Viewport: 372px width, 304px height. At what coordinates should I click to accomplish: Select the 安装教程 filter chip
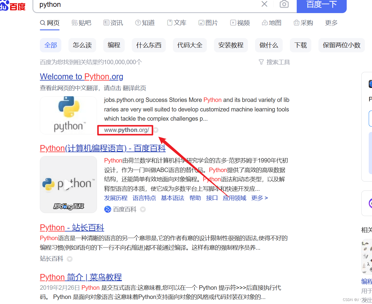[231, 45]
